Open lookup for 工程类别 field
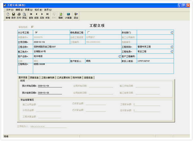The width and height of the screenshot is (193, 141). [172, 47]
